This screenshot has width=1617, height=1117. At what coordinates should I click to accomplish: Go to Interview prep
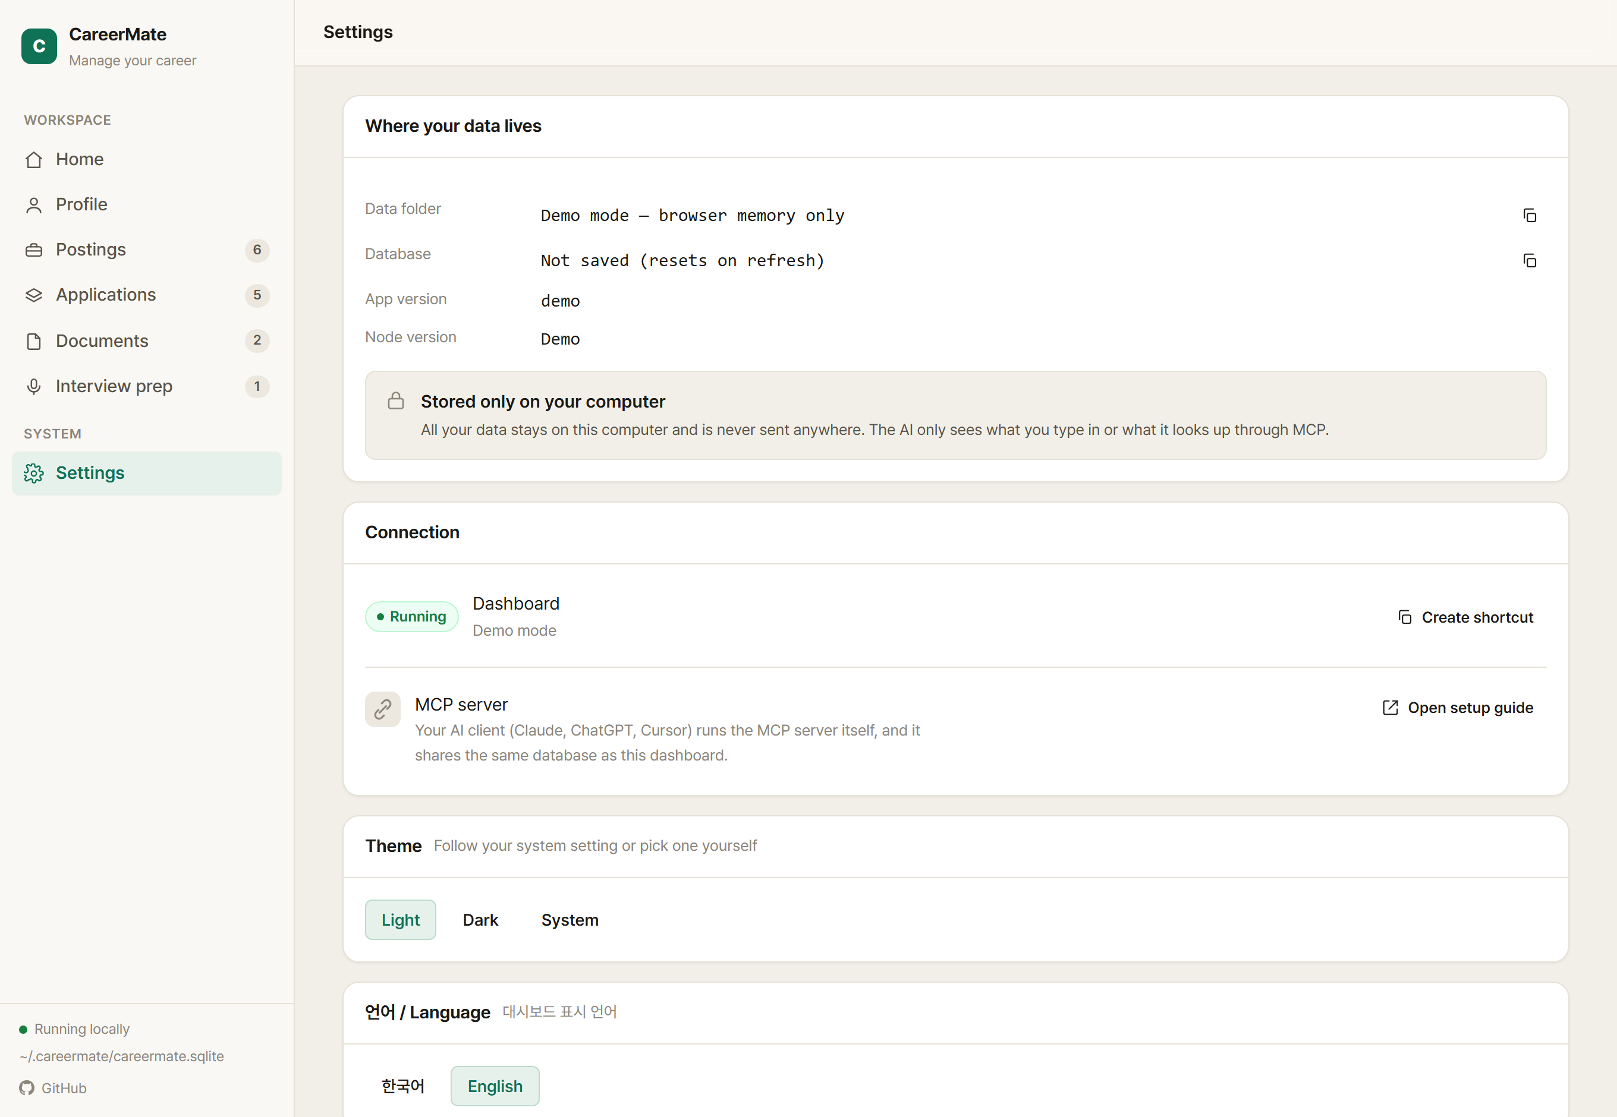pyautogui.click(x=147, y=386)
